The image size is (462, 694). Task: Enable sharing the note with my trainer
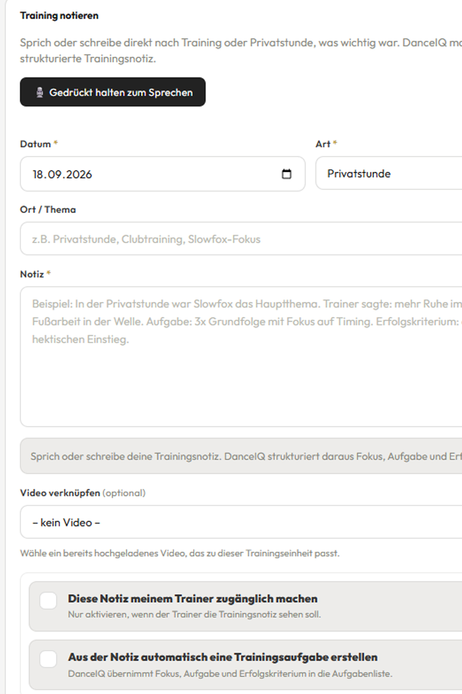click(48, 601)
